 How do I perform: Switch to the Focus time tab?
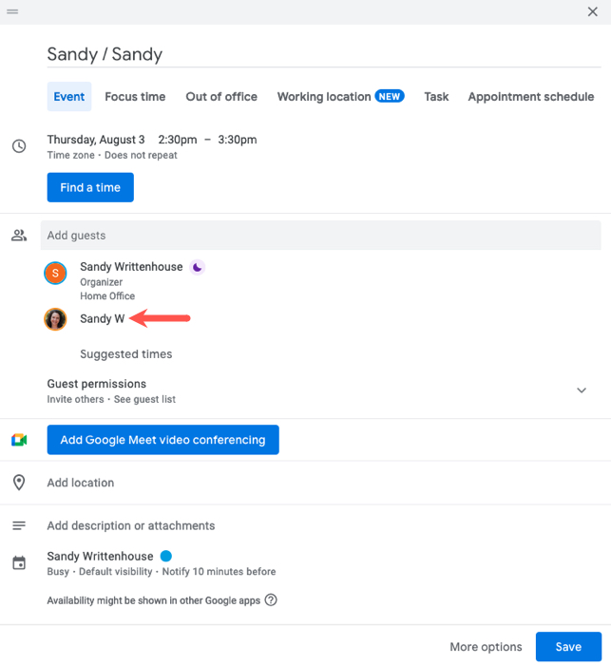[x=135, y=97]
